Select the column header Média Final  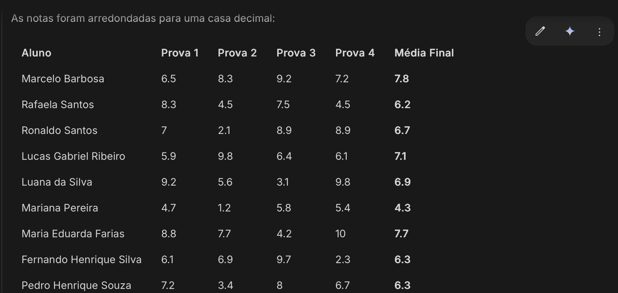pyautogui.click(x=424, y=53)
